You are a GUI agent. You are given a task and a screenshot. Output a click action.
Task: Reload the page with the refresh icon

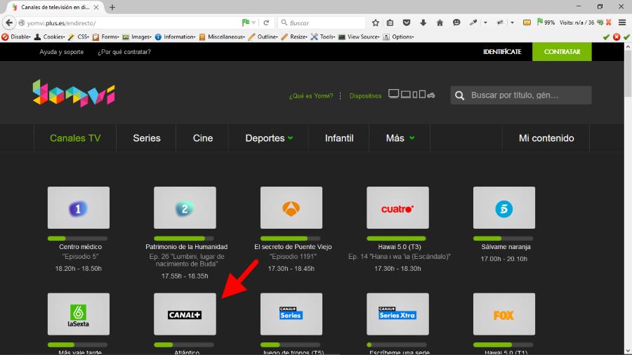(x=266, y=23)
